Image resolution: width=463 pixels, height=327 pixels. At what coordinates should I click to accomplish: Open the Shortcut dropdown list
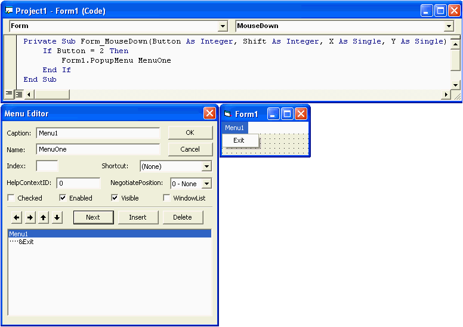[206, 166]
